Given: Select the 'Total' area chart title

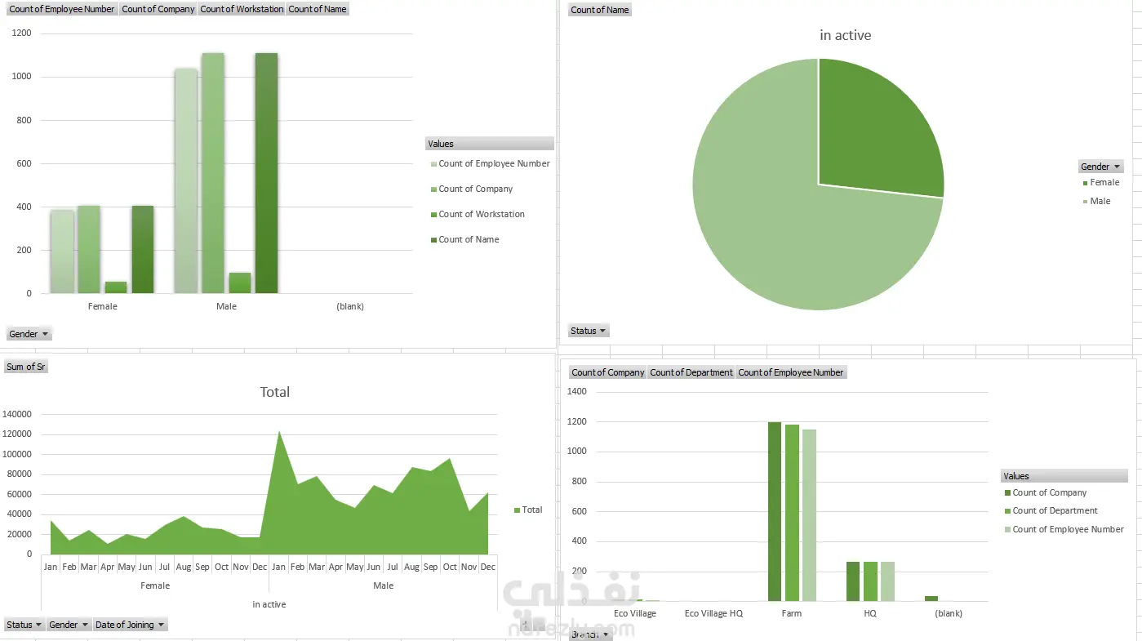Looking at the screenshot, I should pos(275,392).
